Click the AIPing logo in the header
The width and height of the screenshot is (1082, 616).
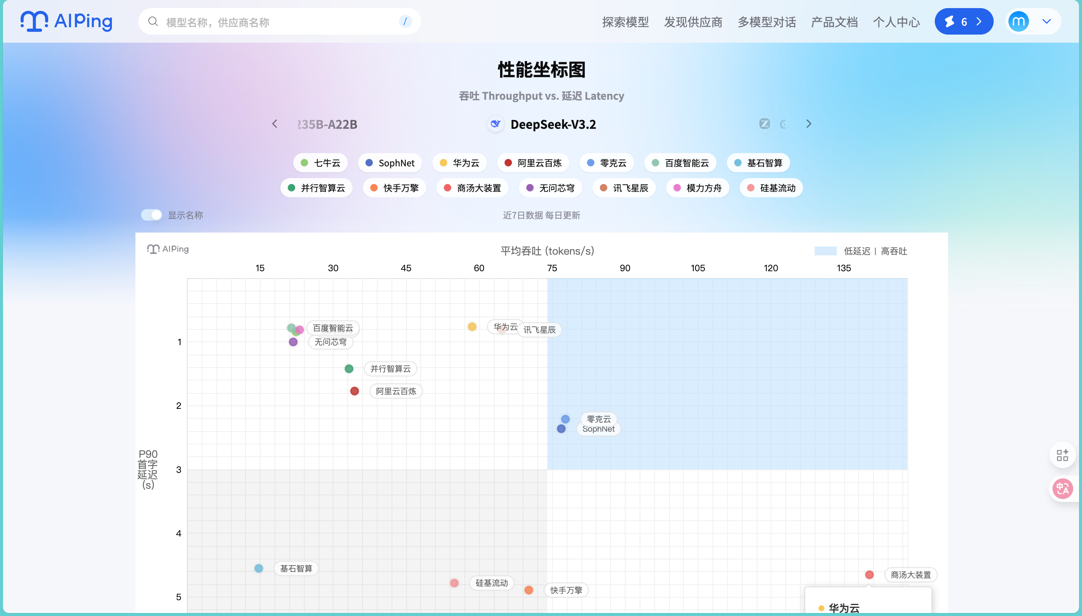(x=66, y=21)
